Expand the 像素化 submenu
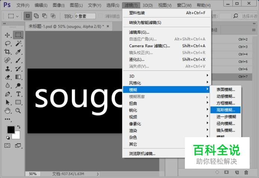 click(x=167, y=124)
